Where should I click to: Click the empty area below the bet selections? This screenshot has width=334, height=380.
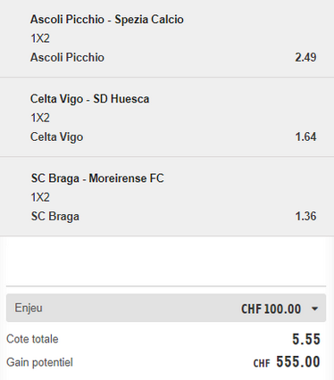pos(167,261)
